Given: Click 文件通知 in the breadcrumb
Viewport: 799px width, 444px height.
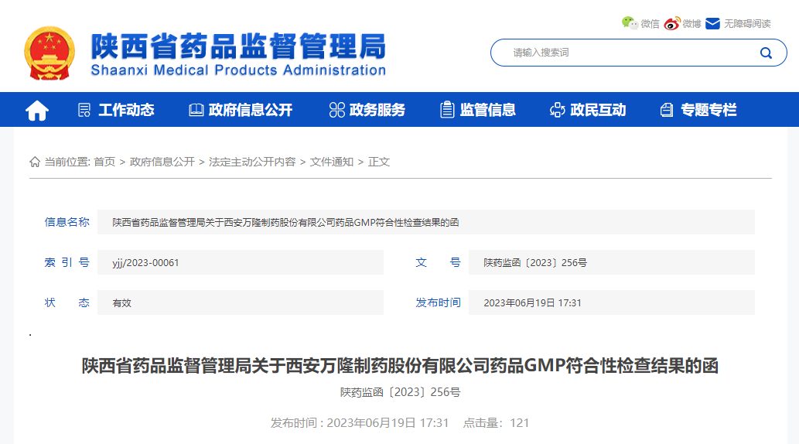Looking at the screenshot, I should [x=332, y=162].
